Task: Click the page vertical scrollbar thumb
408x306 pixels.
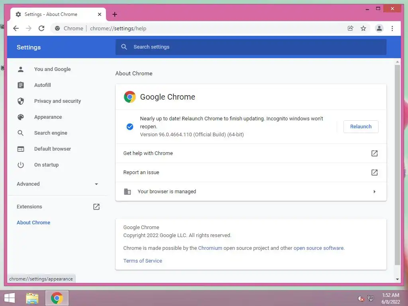Action: pyautogui.click(x=397, y=165)
